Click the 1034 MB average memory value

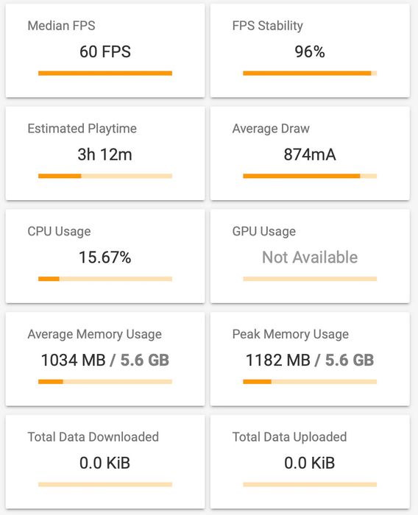(x=74, y=360)
